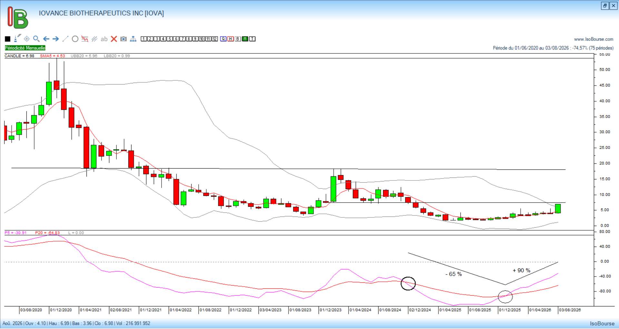Click the P5 = -30.91 indicator label
This screenshot has width=619, height=329.
(x=16, y=233)
